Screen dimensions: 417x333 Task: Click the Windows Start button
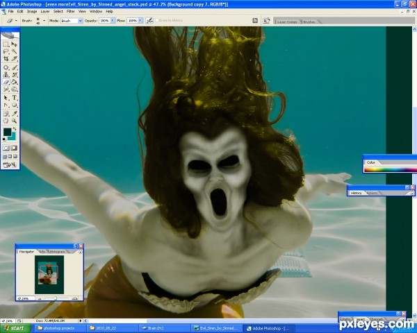coord(15,328)
